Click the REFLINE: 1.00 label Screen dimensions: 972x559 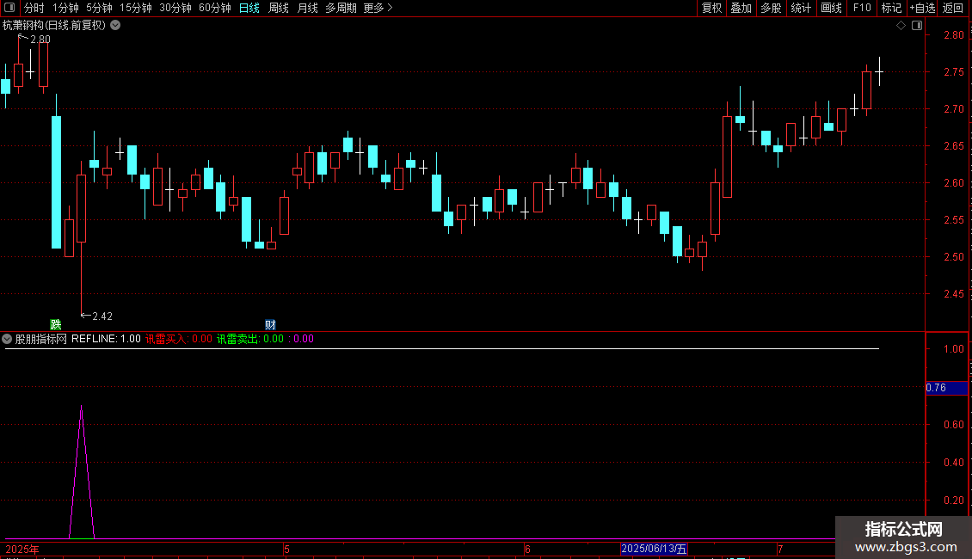pos(106,339)
